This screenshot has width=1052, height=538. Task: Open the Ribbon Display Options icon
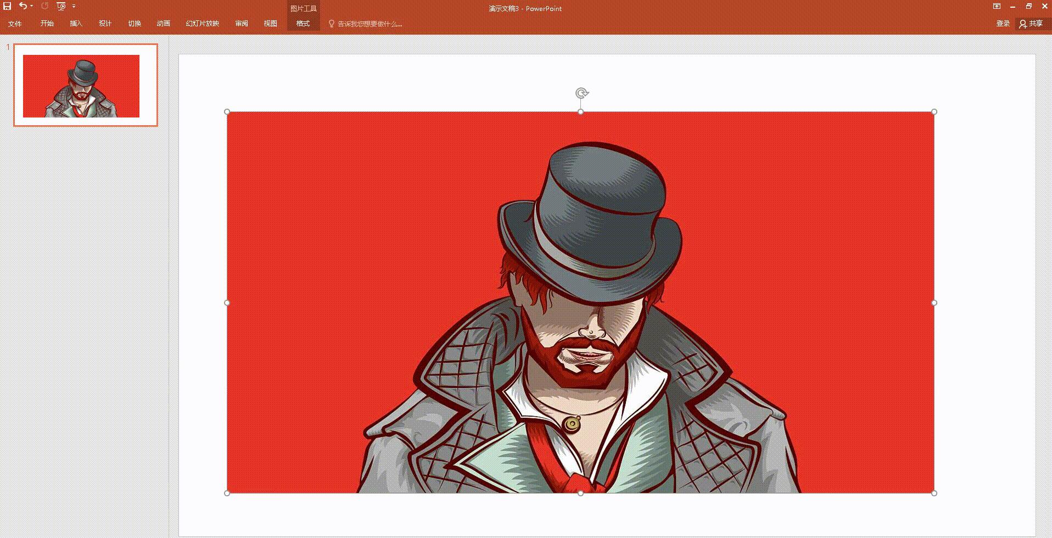pyautogui.click(x=997, y=6)
